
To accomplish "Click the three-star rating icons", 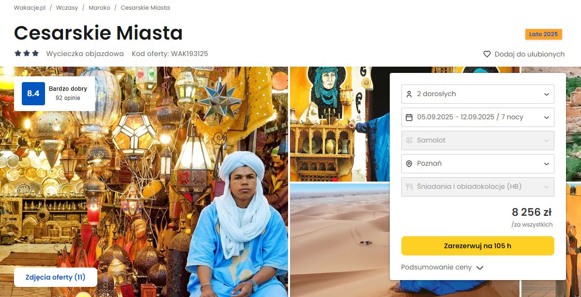I will pyautogui.click(x=27, y=54).
